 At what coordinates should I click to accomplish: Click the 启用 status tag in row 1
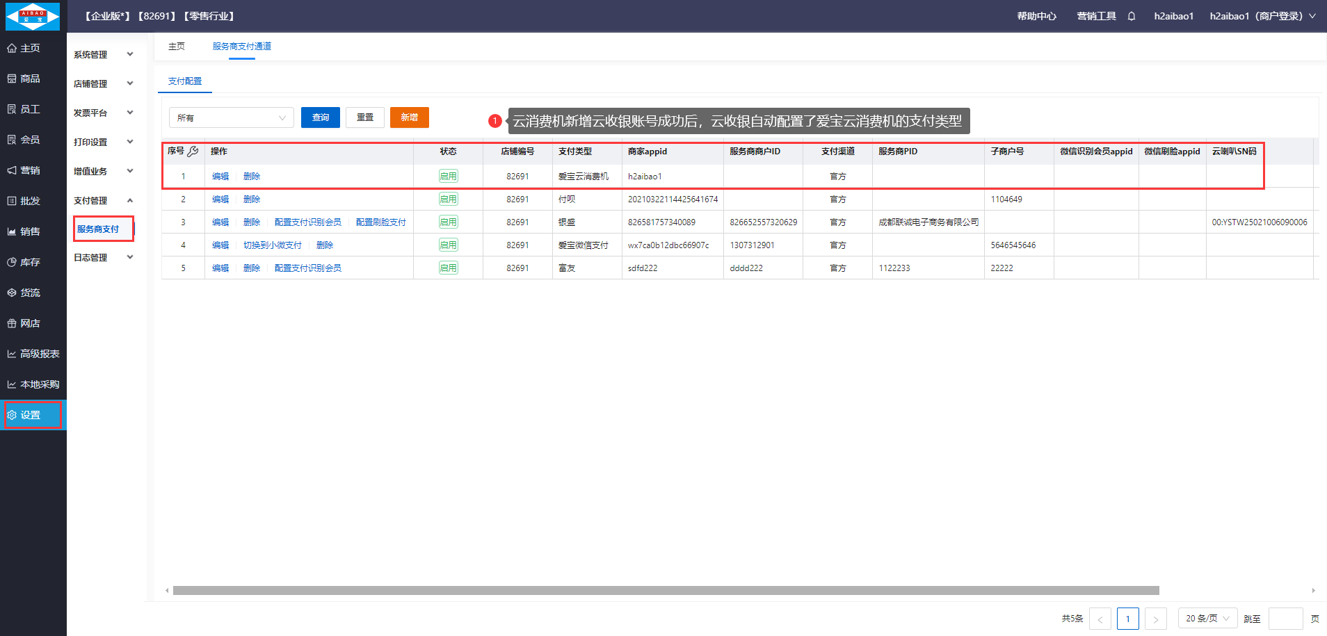point(448,177)
